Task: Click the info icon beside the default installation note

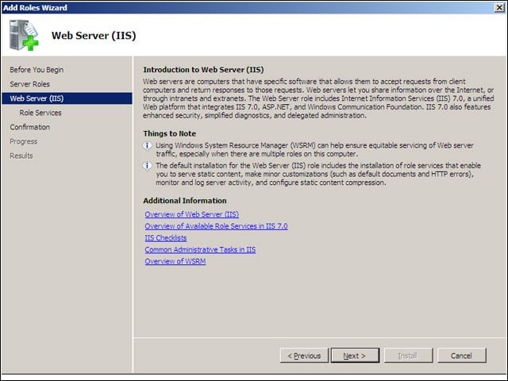Action: point(147,166)
